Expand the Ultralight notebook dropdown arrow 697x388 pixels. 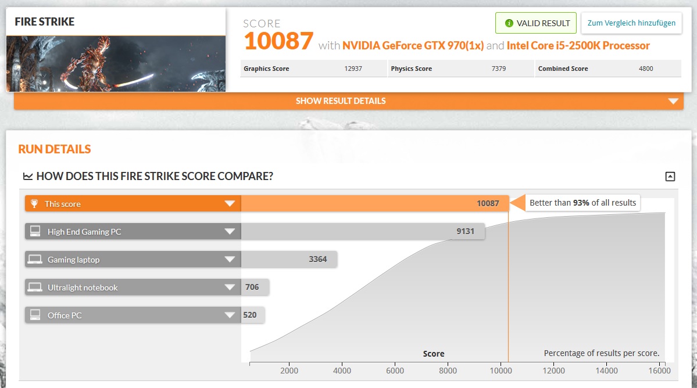coord(230,288)
